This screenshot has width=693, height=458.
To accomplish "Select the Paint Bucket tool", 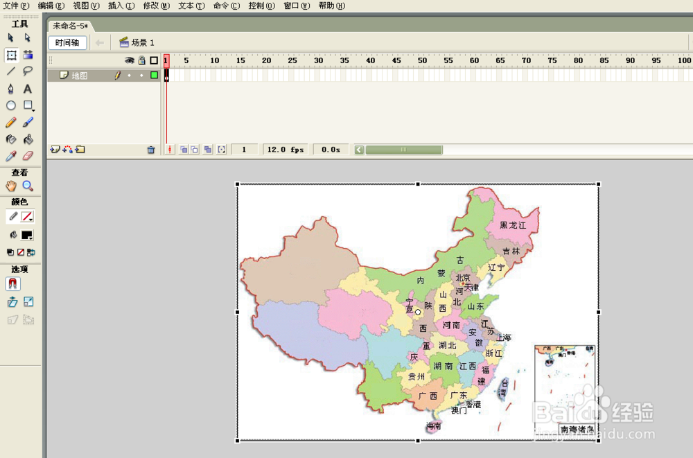I will tap(28, 139).
